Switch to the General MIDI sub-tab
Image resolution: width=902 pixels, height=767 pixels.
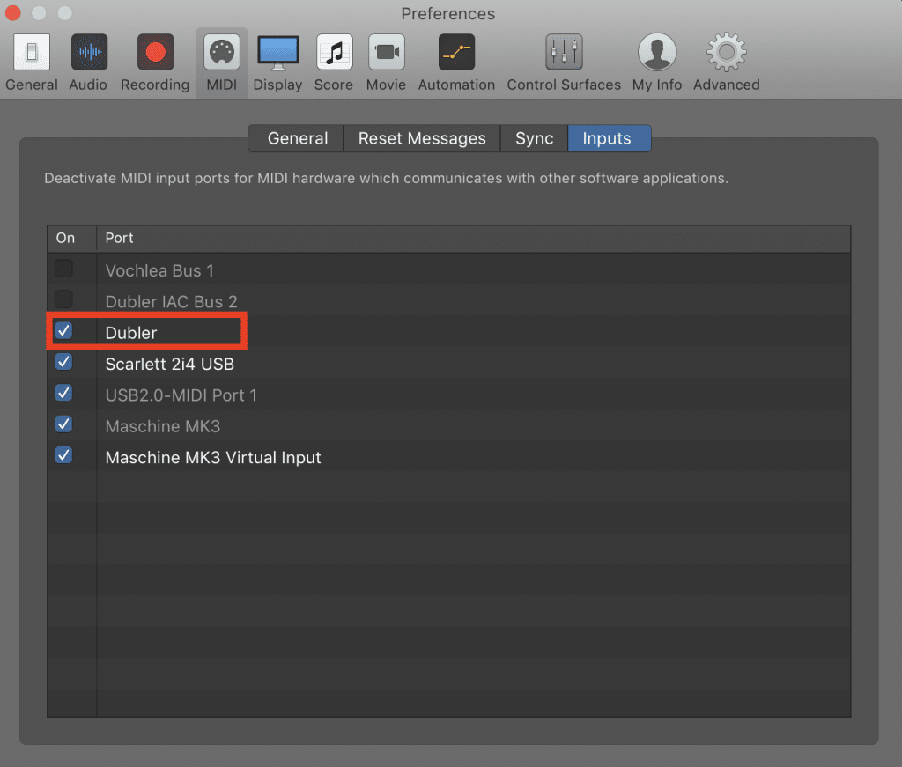(x=297, y=138)
